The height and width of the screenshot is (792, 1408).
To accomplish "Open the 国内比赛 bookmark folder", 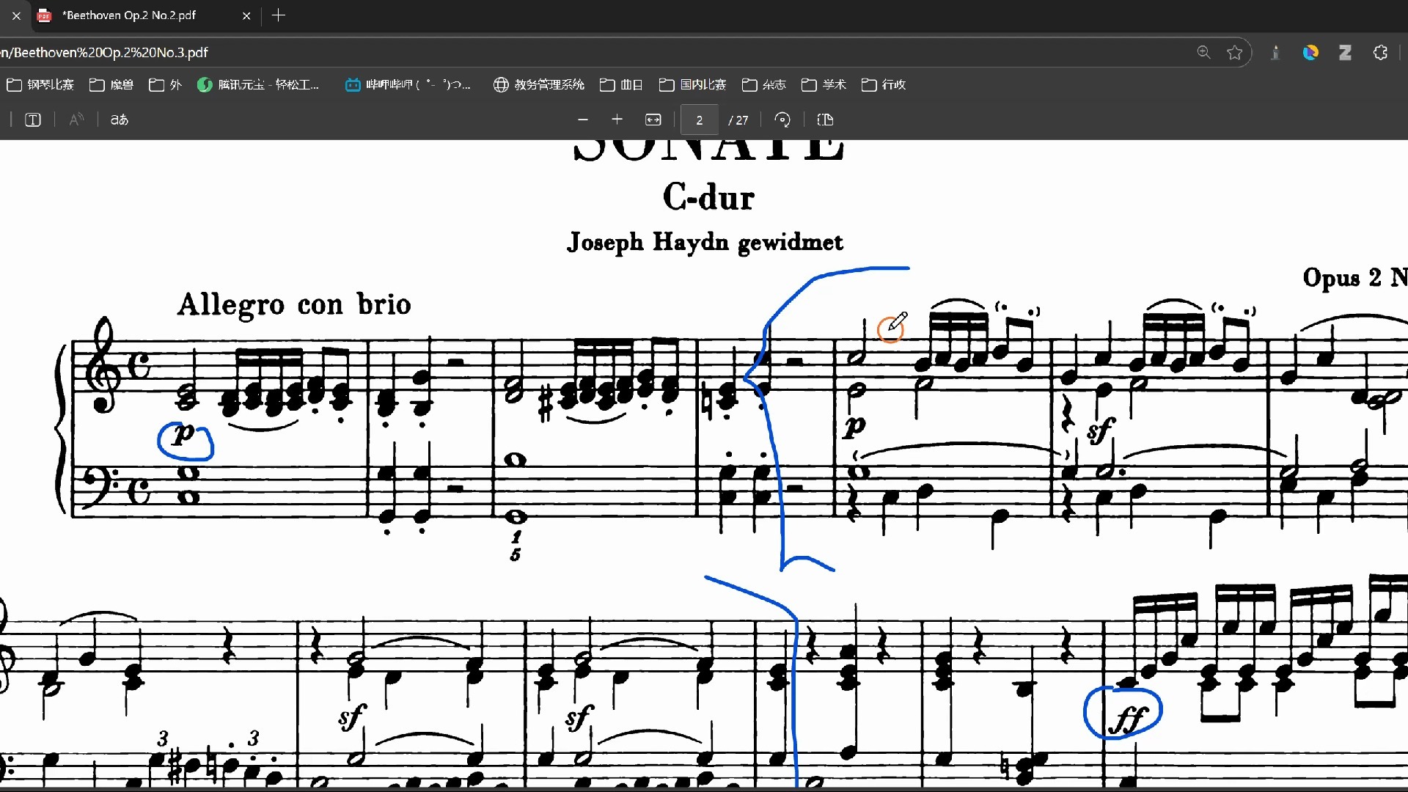I will 692,85.
